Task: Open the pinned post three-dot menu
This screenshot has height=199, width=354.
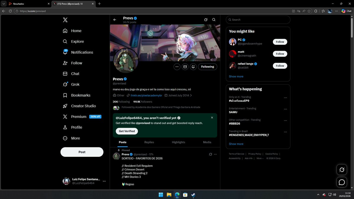Action: (215, 154)
